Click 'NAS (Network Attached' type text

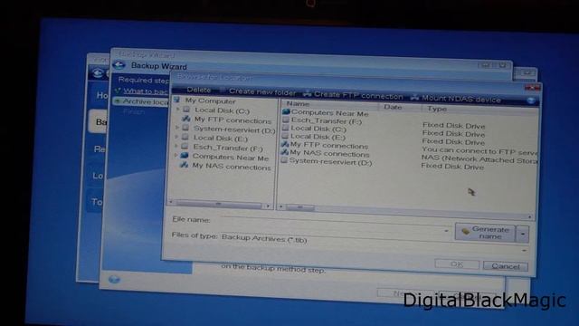click(x=479, y=159)
